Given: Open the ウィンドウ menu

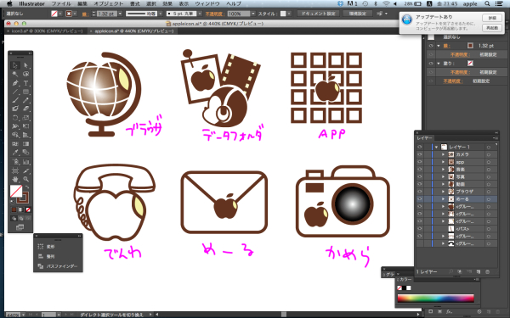Looking at the screenshot, I should coord(207,4).
